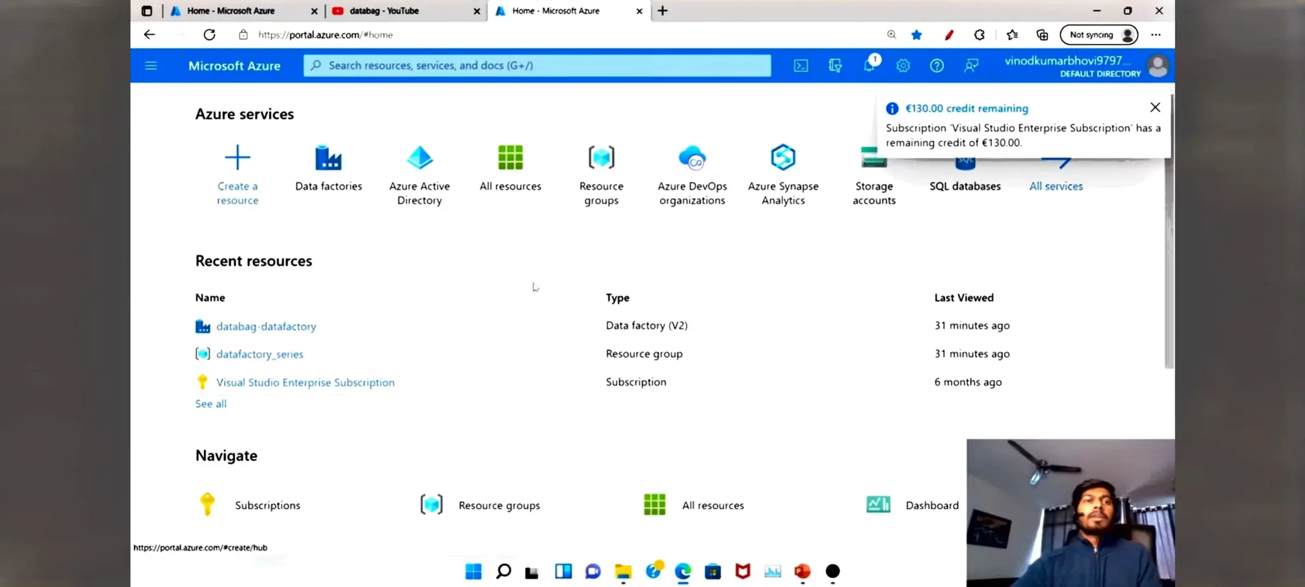1305x587 pixels.
Task: Open a new browser tab
Action: pyautogui.click(x=663, y=11)
